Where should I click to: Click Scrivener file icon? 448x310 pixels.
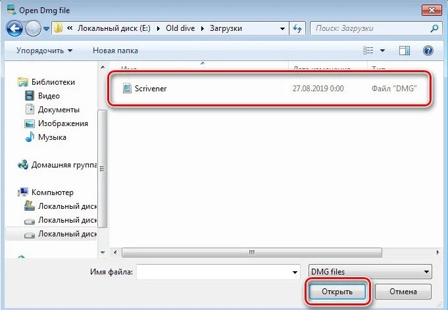127,89
